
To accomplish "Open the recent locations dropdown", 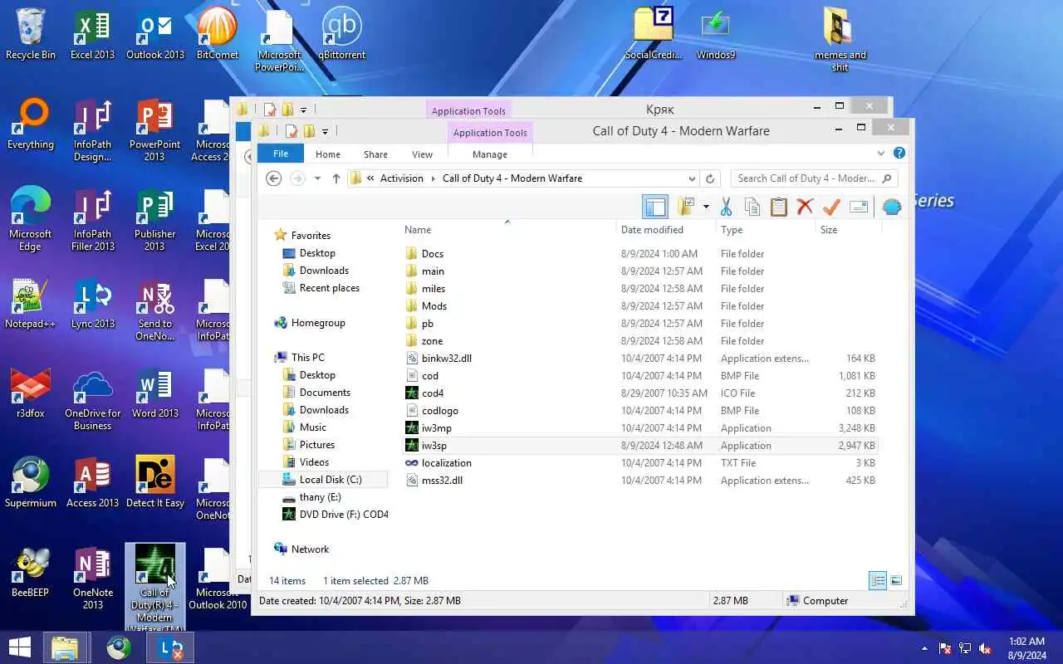I will coord(317,178).
